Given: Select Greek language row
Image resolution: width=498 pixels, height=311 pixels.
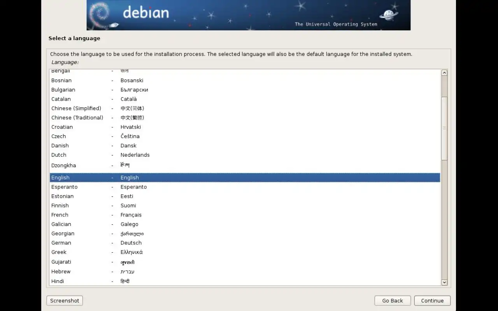Looking at the screenshot, I should (x=245, y=252).
